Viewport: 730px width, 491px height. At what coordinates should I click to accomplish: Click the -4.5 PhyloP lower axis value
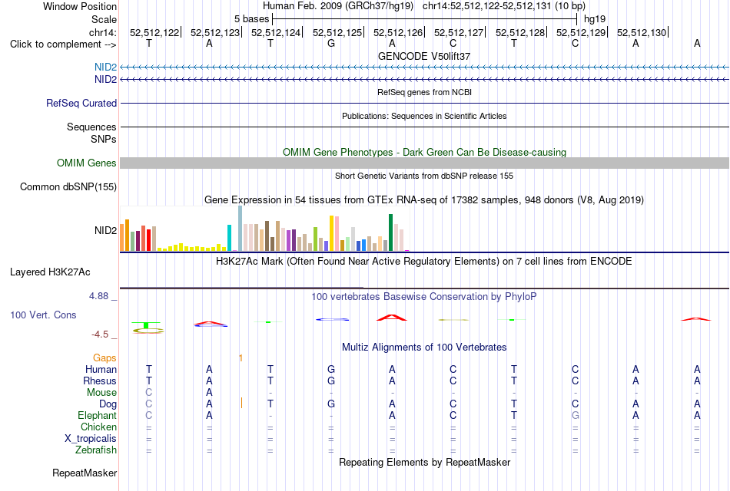click(x=100, y=334)
